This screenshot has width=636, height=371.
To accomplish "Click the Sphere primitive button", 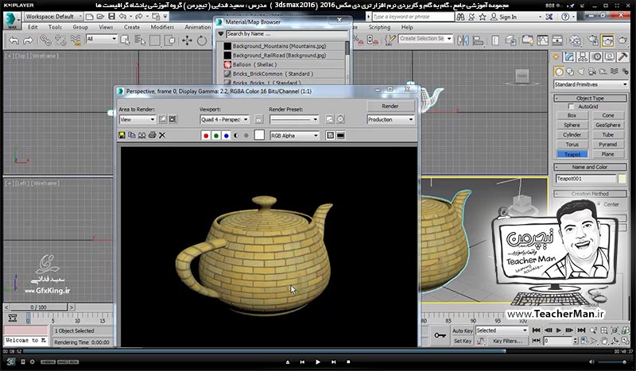I will click(x=572, y=126).
